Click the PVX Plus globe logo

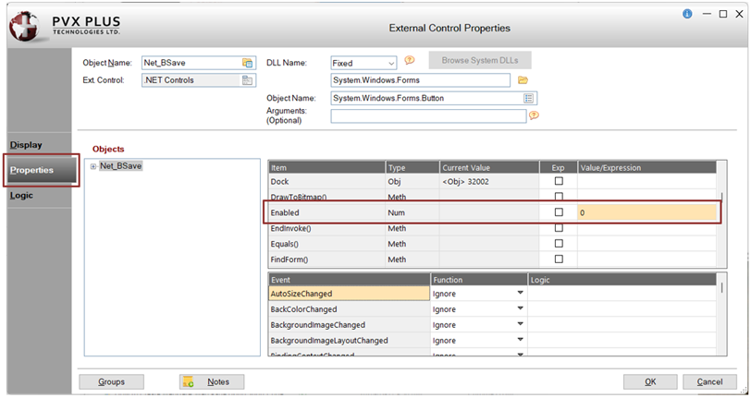click(x=25, y=26)
